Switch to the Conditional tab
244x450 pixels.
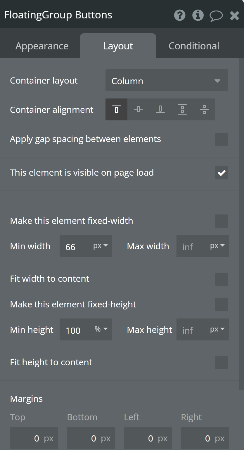[194, 46]
